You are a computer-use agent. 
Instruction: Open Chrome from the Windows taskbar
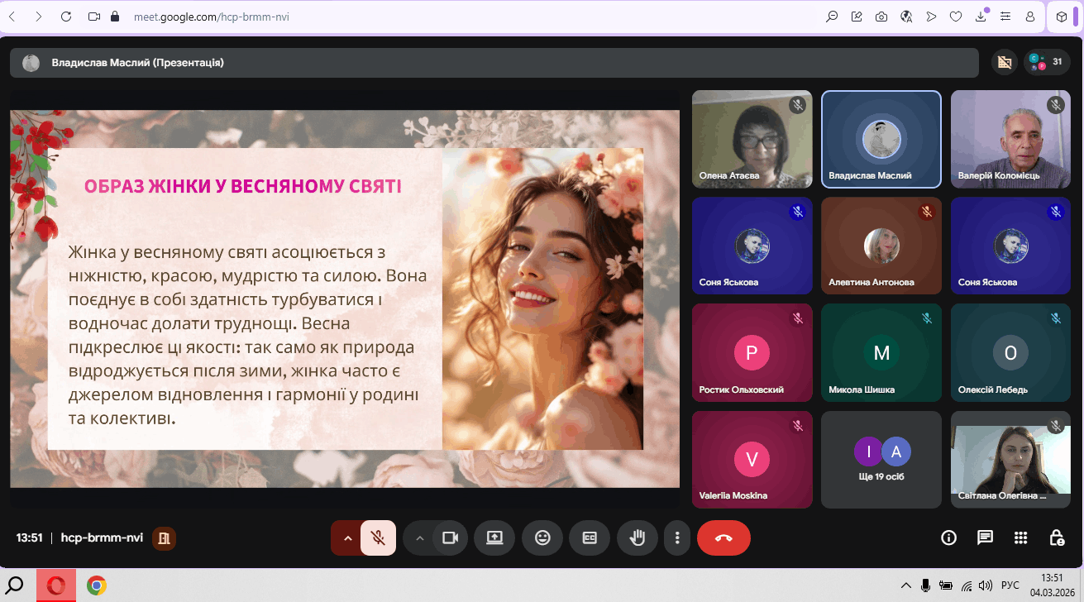click(97, 585)
